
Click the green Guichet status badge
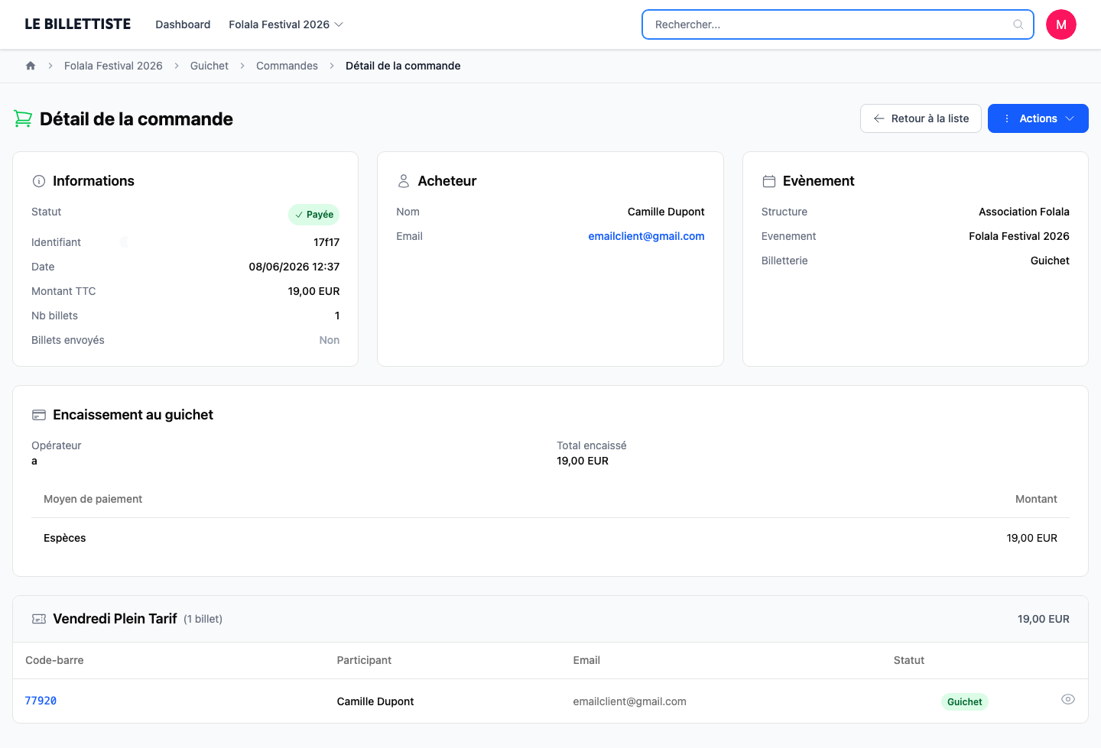pos(964,702)
